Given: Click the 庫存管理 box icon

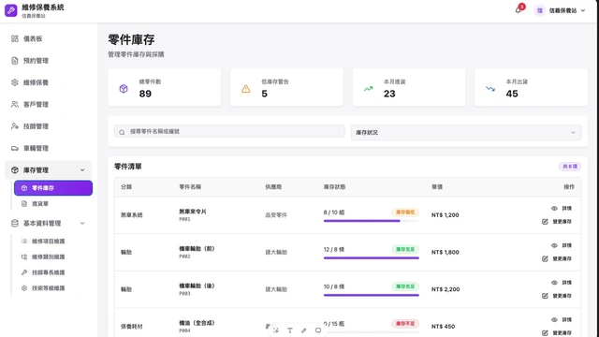Looking at the screenshot, I should point(15,170).
